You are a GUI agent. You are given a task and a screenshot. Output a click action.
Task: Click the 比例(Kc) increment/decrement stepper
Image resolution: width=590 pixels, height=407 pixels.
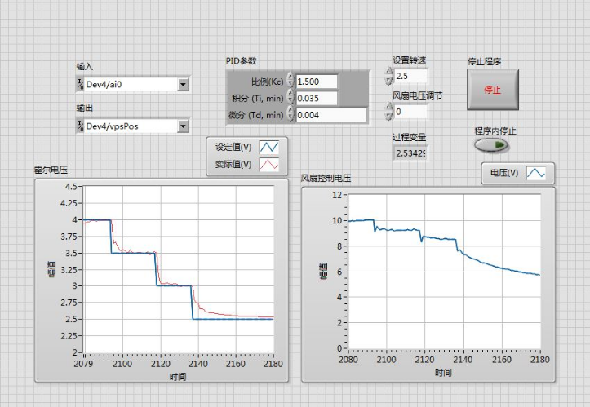(291, 82)
